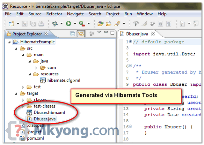The width and height of the screenshot is (204, 145).
Task: Open the External Tools dropdown arrow
Action: (x=89, y=24)
